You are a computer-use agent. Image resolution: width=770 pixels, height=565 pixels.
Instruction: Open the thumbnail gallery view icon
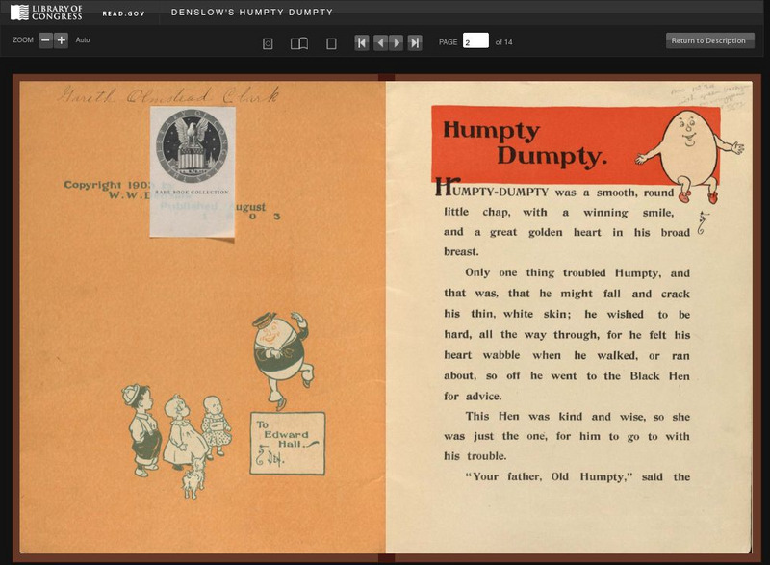267,42
